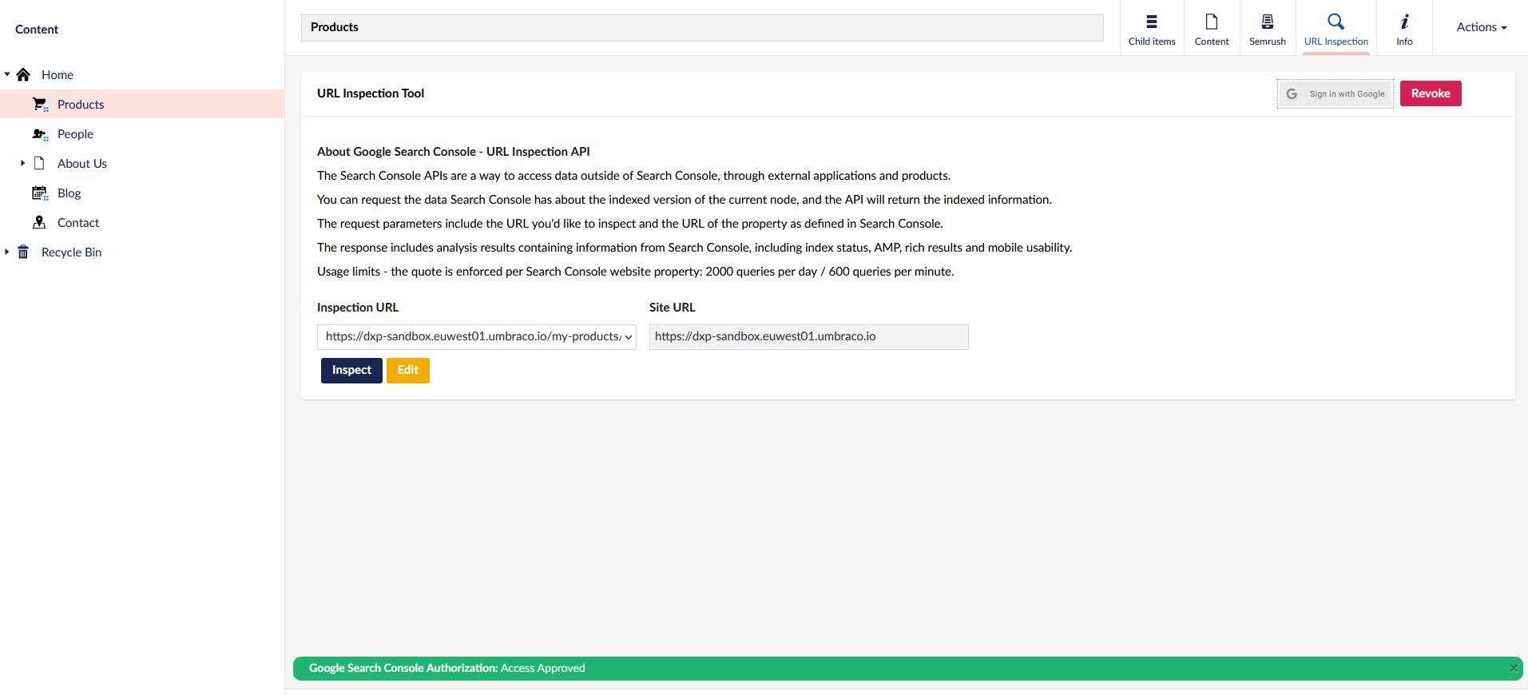
Task: Open the Actions dropdown menu
Action: [x=1481, y=27]
